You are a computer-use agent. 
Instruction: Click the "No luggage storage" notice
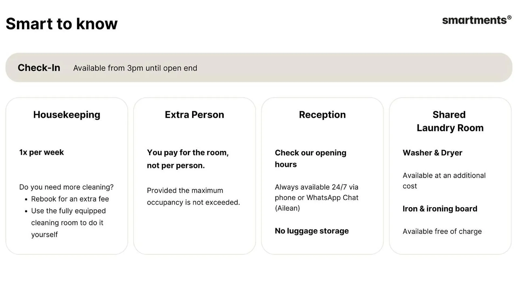pos(312,231)
